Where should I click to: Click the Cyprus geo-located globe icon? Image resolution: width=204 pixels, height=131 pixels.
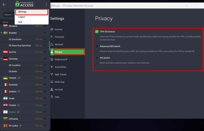point(18,112)
